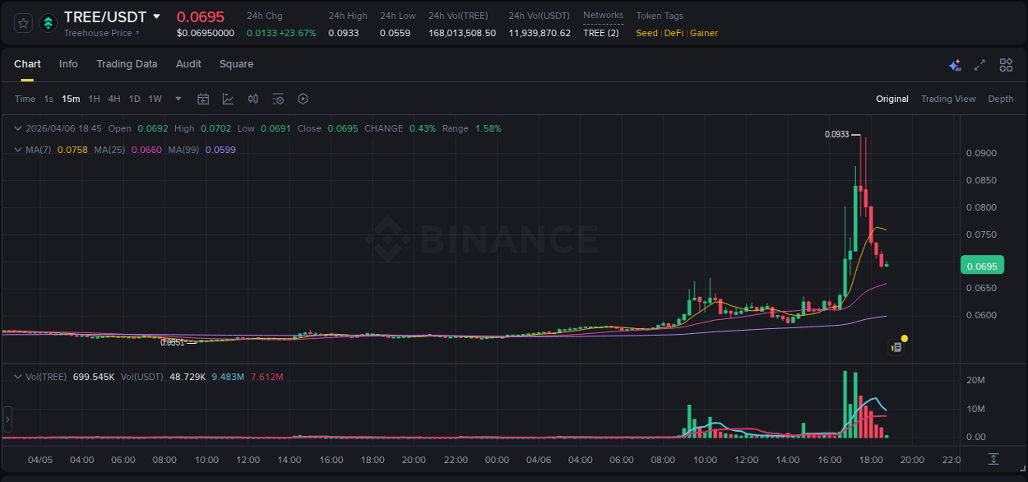The image size is (1028, 482).
Task: Open the Audit tab
Action: pos(188,64)
